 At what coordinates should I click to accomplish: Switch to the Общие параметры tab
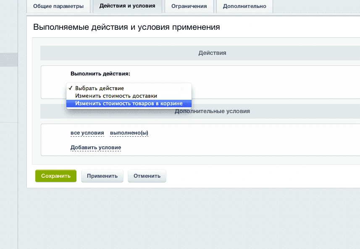[58, 6]
